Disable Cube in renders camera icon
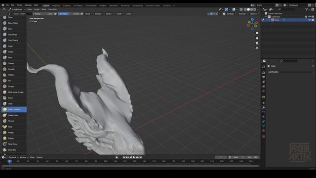Image resolution: width=316 pixels, height=178 pixels. (x=313, y=20)
